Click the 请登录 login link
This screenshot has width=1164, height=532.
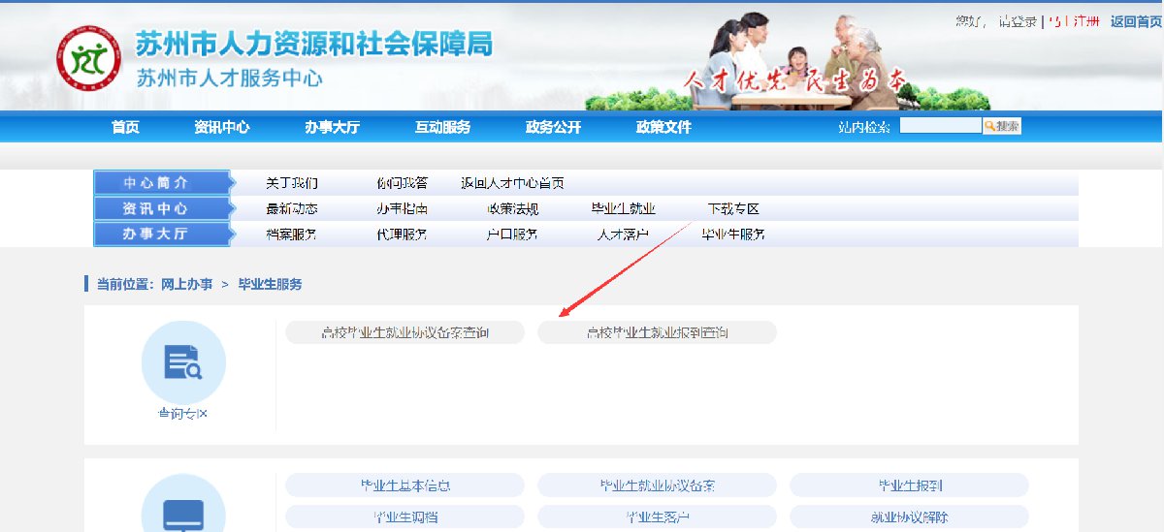click(1018, 21)
